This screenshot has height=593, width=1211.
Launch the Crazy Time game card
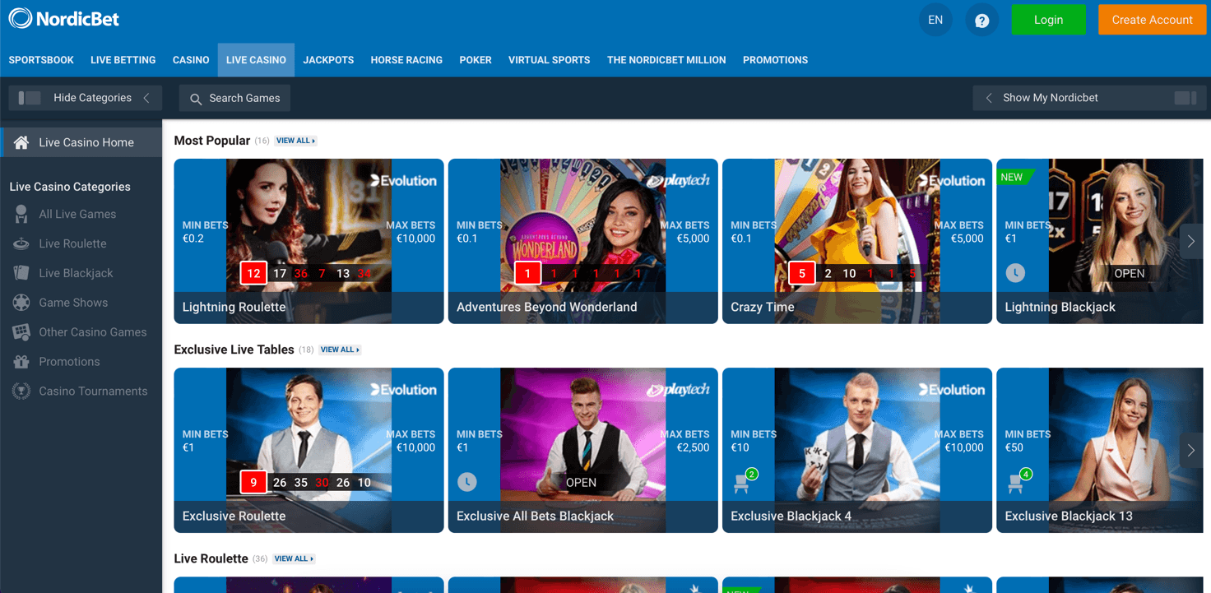(856, 241)
